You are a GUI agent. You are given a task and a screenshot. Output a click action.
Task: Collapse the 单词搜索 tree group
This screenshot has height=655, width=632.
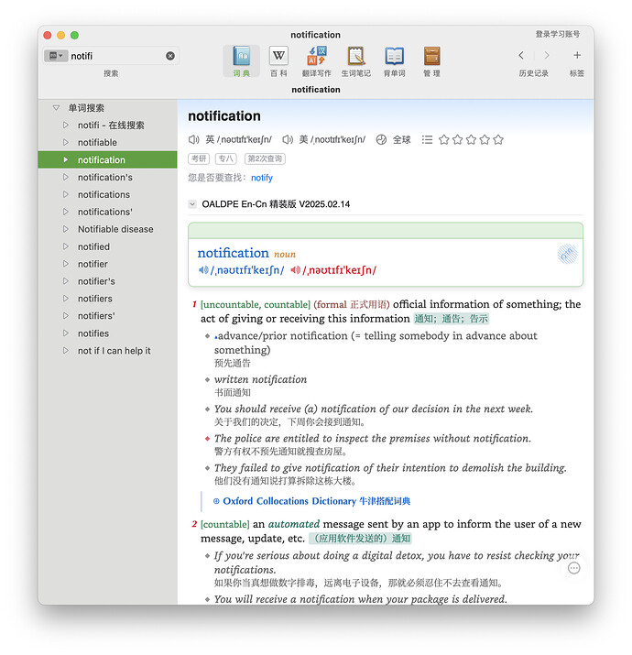pos(57,108)
